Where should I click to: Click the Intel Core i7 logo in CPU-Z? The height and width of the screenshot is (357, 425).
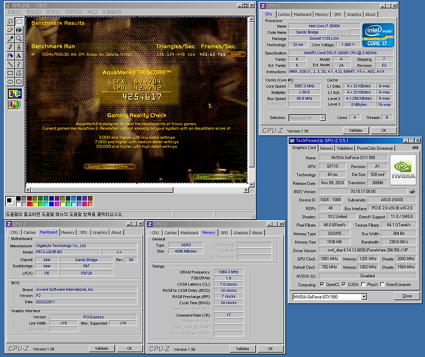(x=378, y=35)
